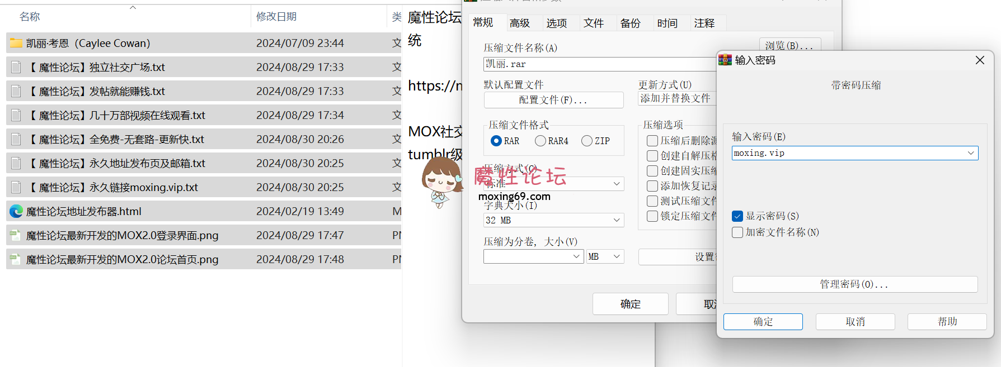Click the text file icon of 独立社交广场.txt
The height and width of the screenshot is (367, 1001).
click(x=16, y=67)
